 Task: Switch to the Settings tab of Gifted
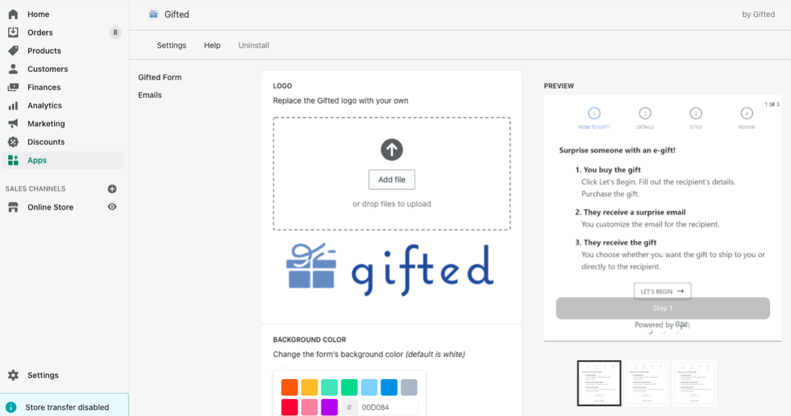(x=172, y=45)
